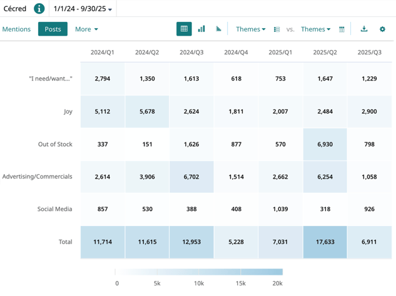The width and height of the screenshot is (396, 296).
Task: Expand the More dropdown menu
Action: pos(86,29)
